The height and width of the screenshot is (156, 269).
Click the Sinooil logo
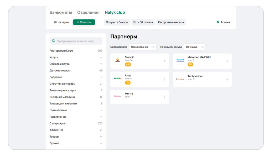click(117, 60)
